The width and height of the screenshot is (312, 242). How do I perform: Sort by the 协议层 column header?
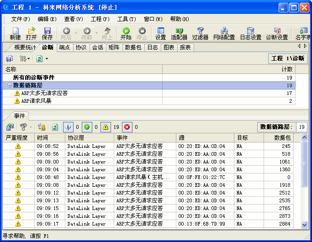90,138
